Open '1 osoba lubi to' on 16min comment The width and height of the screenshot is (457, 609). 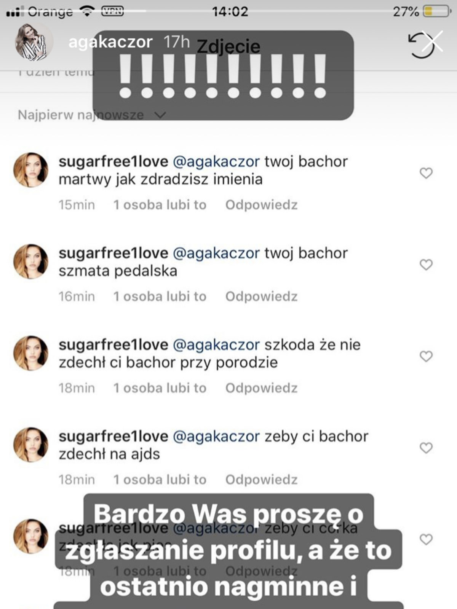[160, 297]
